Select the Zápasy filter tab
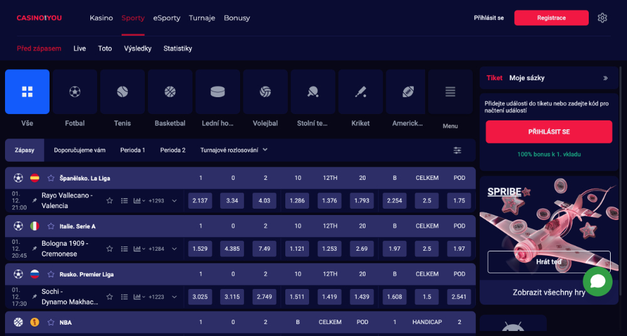The width and height of the screenshot is (627, 336). click(x=24, y=150)
